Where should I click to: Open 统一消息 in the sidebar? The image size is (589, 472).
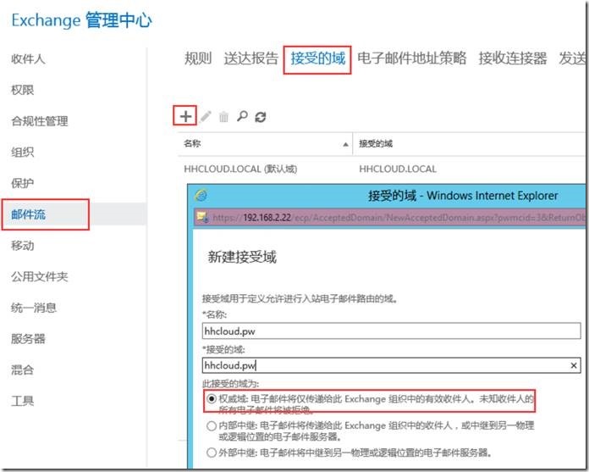point(34,308)
